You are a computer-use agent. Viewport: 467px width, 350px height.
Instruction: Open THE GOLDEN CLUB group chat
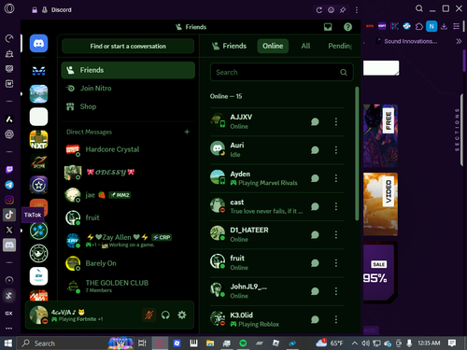pyautogui.click(x=128, y=286)
